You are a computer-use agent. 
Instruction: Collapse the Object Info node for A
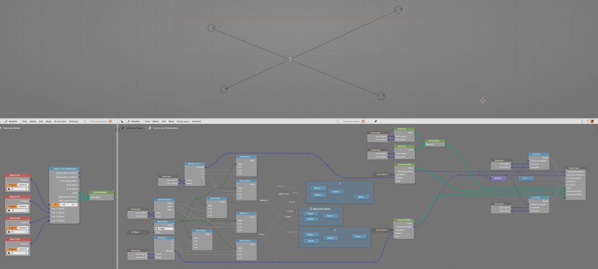point(7,175)
